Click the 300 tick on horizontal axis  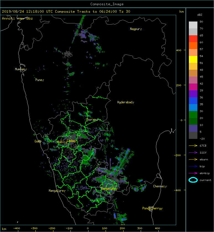point(140,228)
